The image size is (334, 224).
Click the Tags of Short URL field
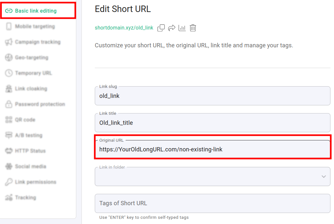pyautogui.click(x=212, y=204)
